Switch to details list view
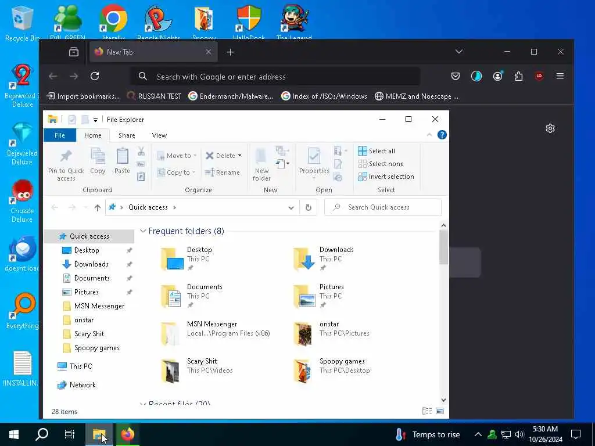595x446 pixels. [427, 411]
